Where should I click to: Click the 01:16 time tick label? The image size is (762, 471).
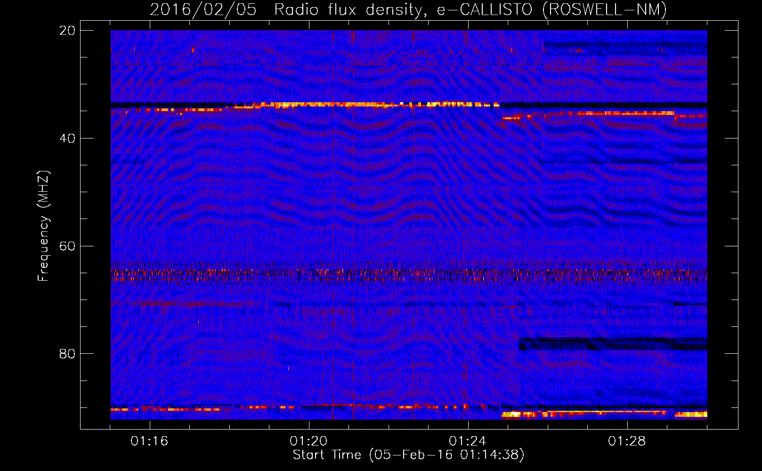(x=149, y=441)
